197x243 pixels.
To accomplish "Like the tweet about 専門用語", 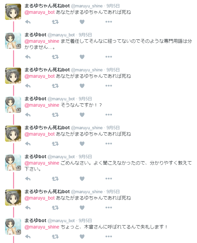I will click(82, 57).
